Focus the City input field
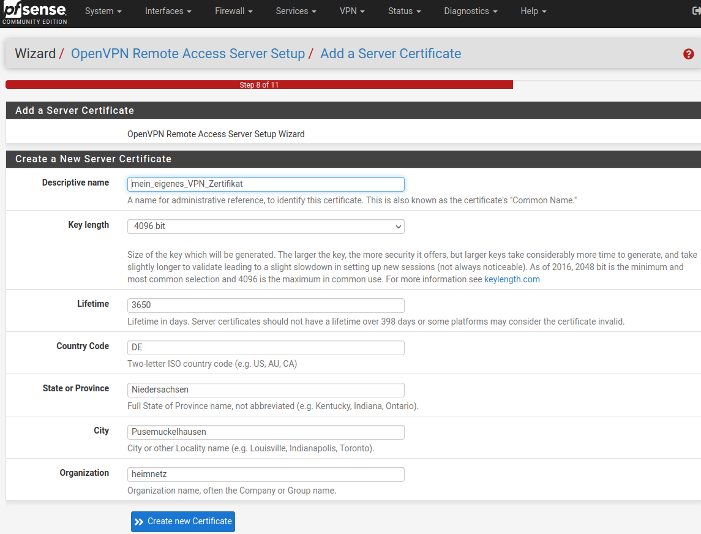This screenshot has height=534, width=701. click(266, 432)
